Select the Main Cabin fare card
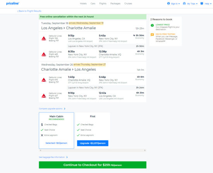Image resolution: width=213 pixels, height=173 pixels. (x=57, y=130)
